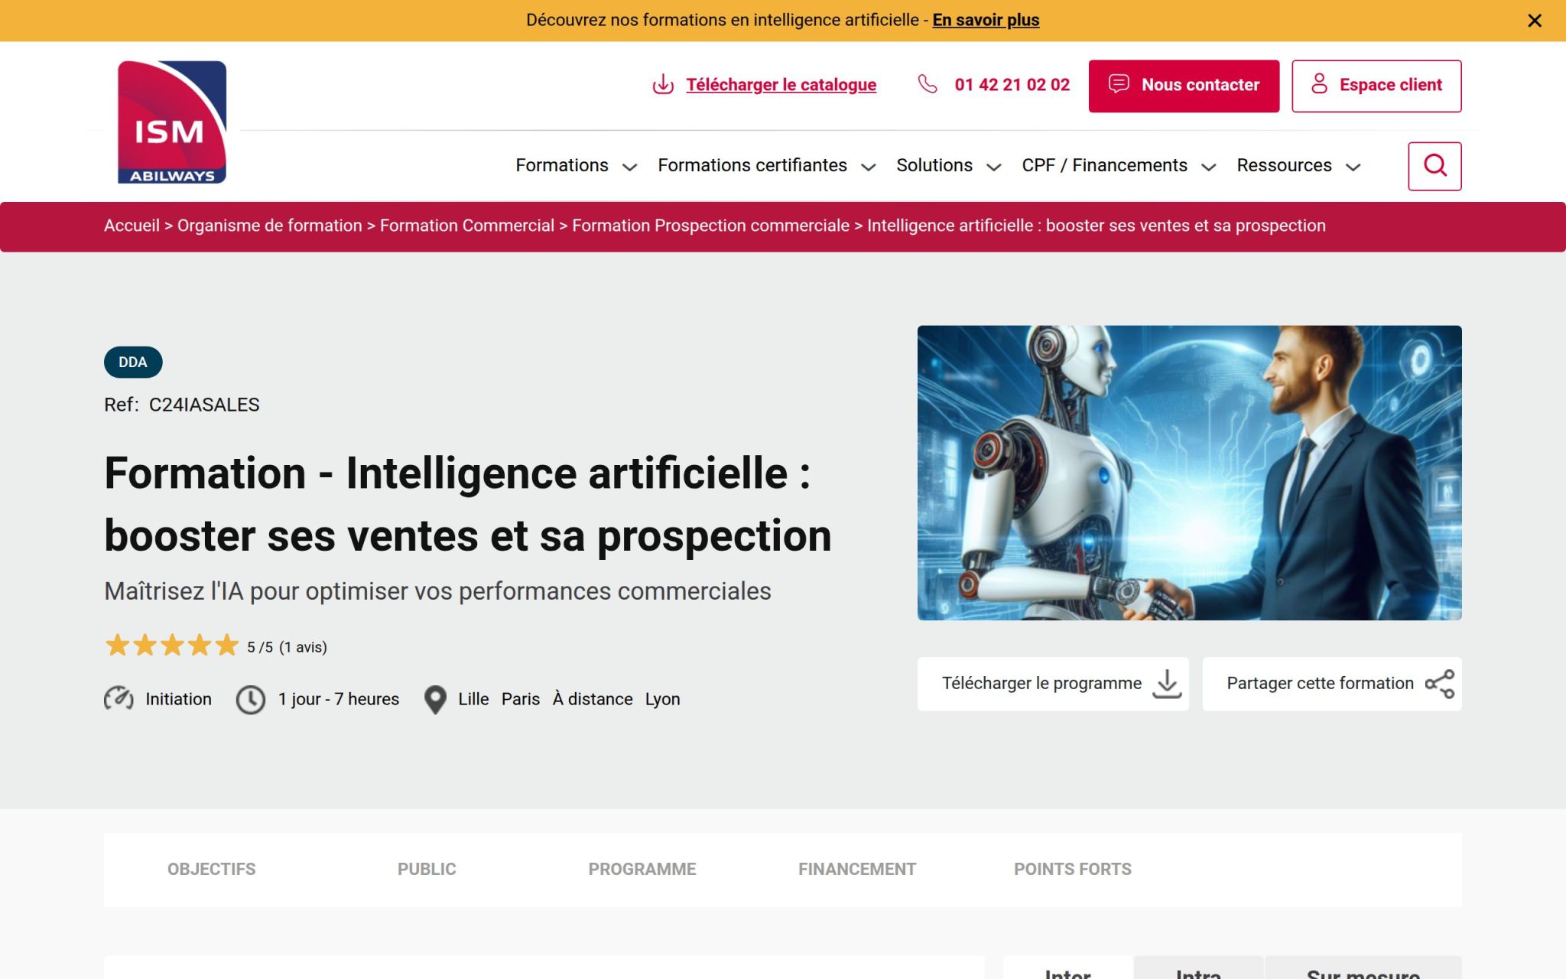Expand the Solutions menu chevron
Image resolution: width=1566 pixels, height=979 pixels.
(994, 167)
